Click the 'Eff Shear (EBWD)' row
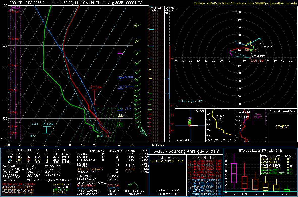Viewport: 298px width, 197px height. [x=113, y=172]
